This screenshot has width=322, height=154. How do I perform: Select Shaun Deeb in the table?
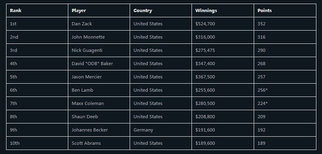85,117
